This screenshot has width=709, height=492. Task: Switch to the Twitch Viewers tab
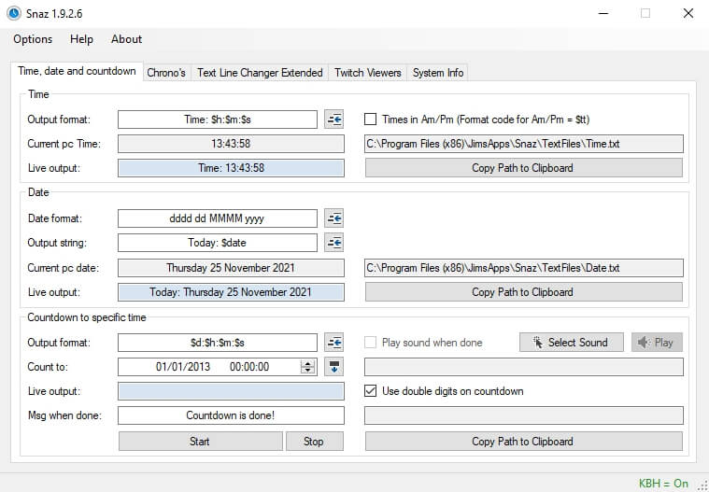(x=368, y=73)
